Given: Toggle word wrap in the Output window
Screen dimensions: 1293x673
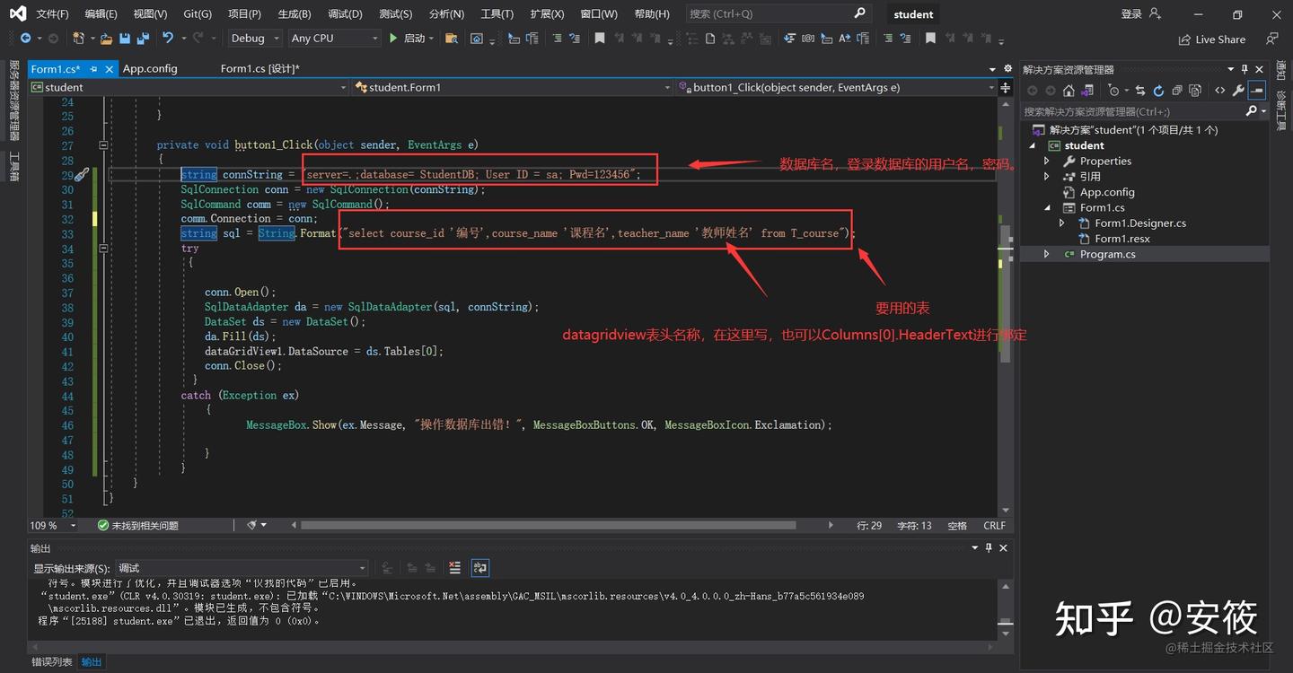Looking at the screenshot, I should tap(480, 567).
